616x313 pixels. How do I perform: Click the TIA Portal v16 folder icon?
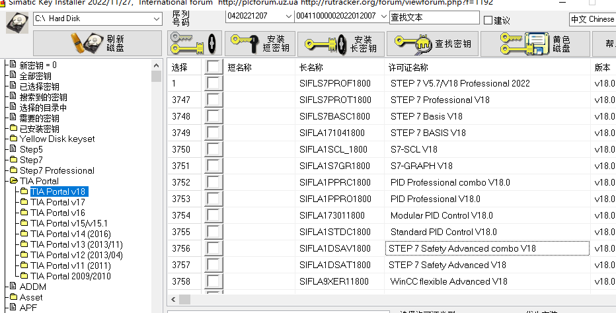point(24,213)
